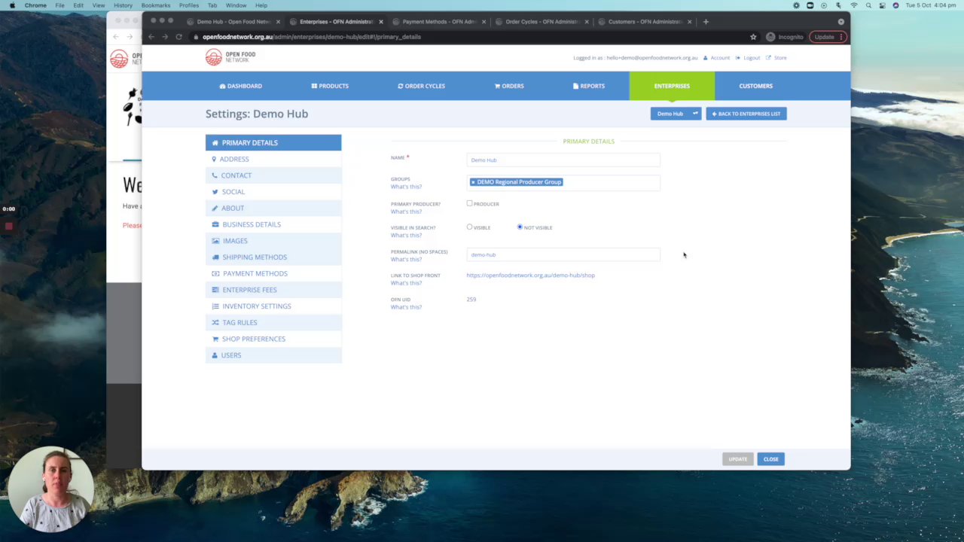Click the Open Food Network logo

[x=230, y=57]
